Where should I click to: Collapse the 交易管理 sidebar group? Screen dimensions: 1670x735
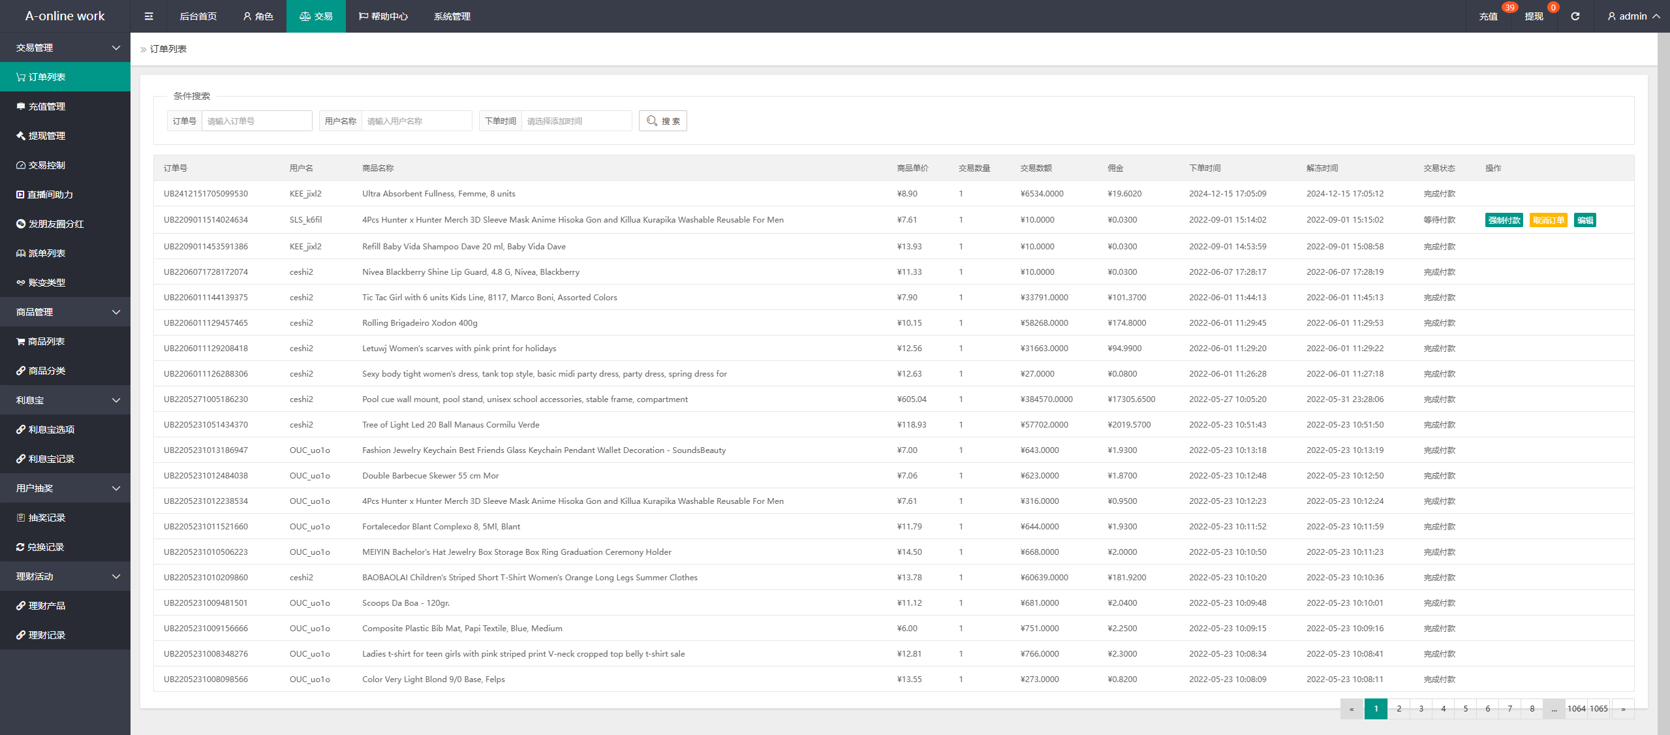[x=65, y=48]
